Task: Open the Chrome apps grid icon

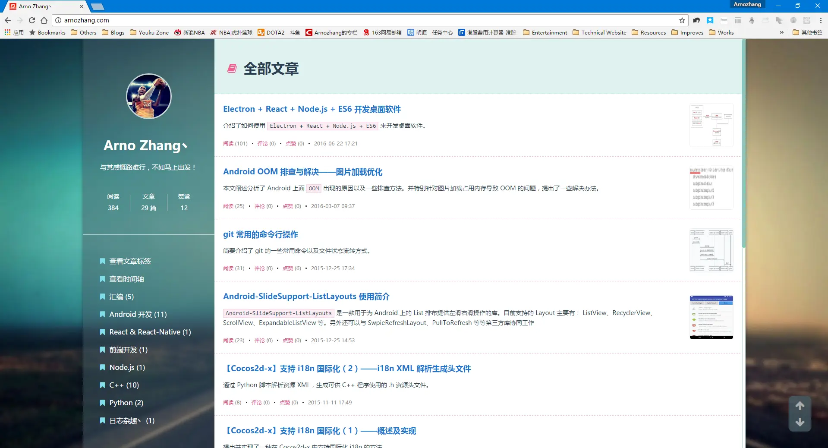Action: (7, 32)
